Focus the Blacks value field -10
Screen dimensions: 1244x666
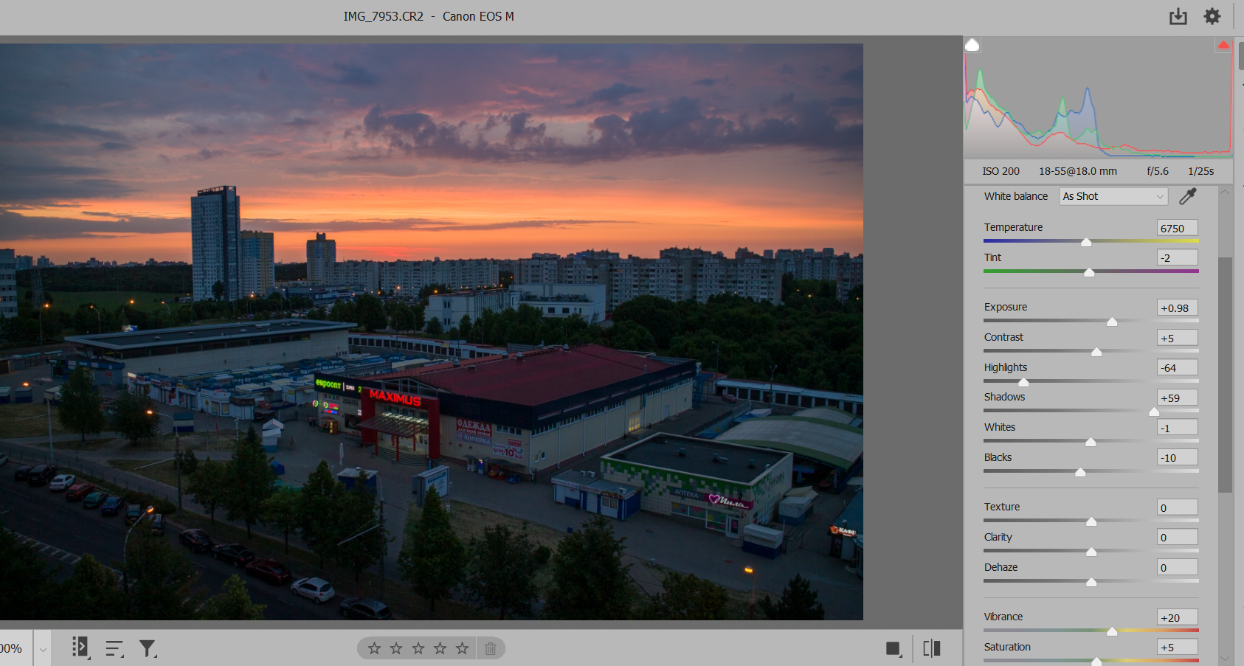tap(1178, 457)
